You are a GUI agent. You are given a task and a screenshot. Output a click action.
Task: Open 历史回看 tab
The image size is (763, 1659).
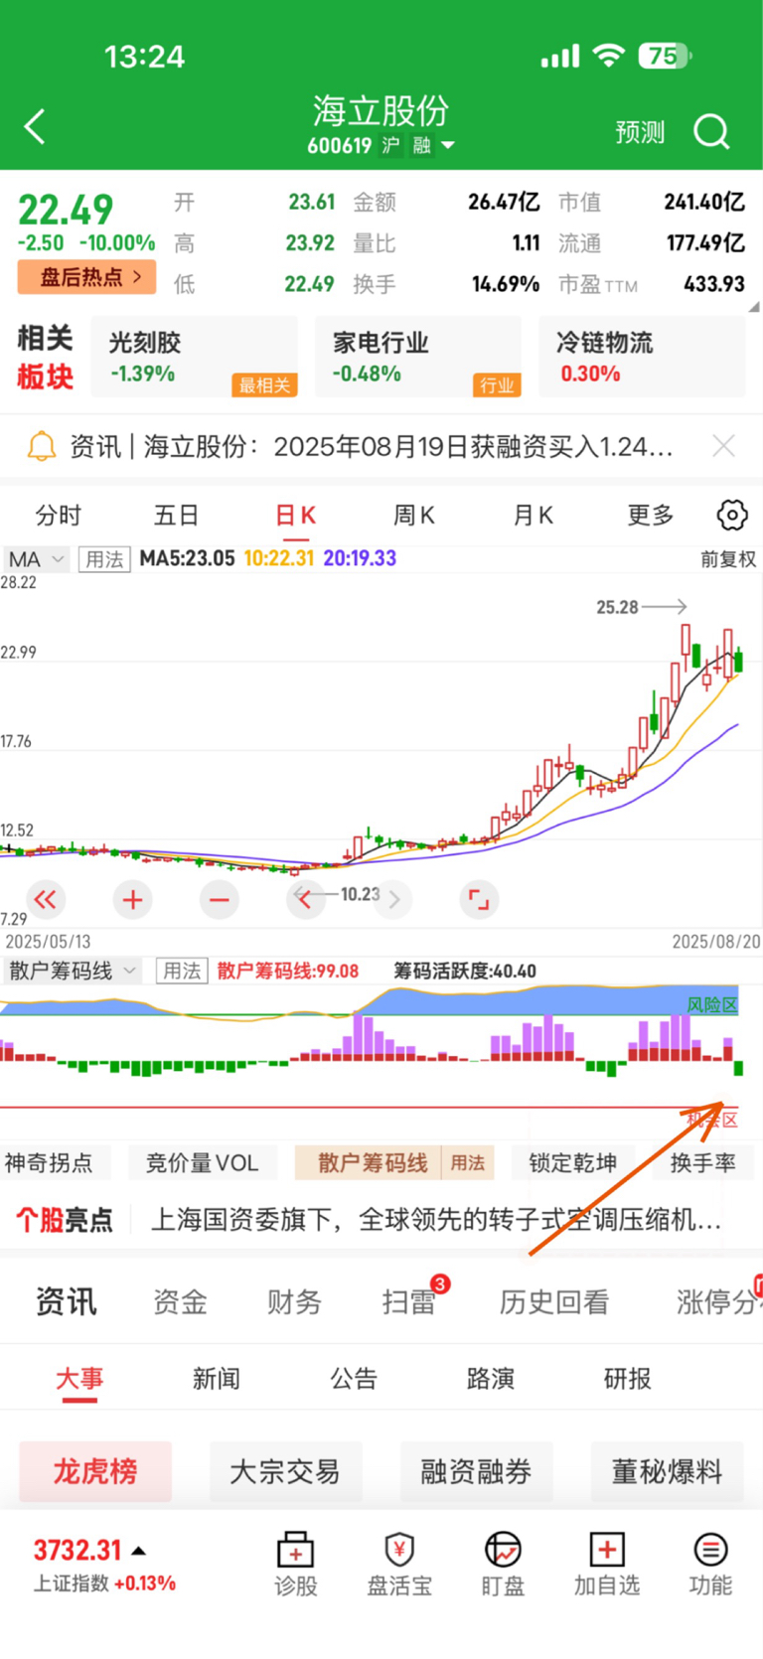[x=553, y=1301]
